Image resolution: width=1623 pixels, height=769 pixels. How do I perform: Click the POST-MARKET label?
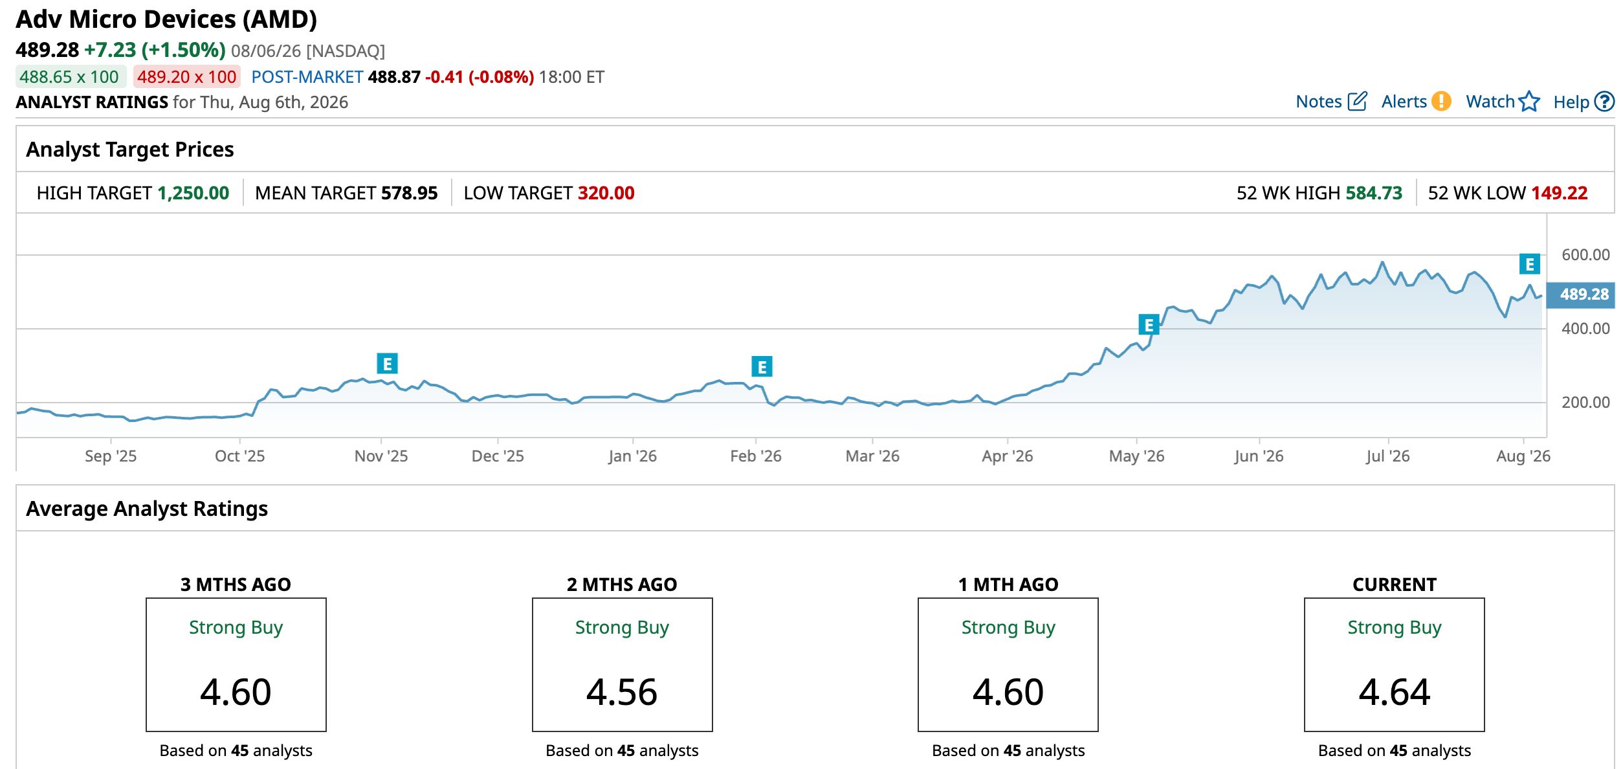click(x=307, y=77)
